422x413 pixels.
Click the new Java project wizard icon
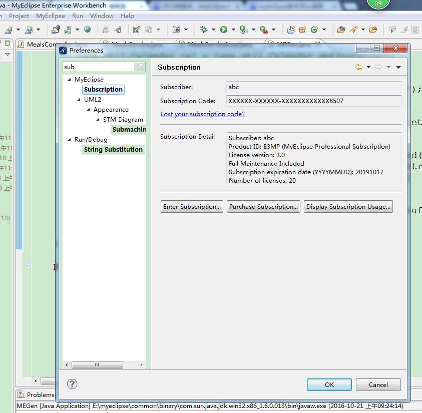291,30
